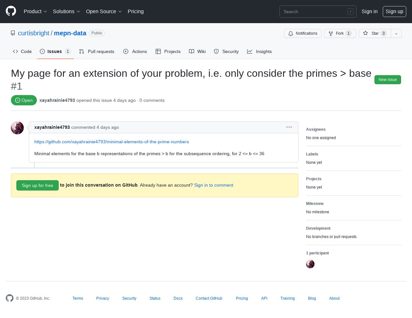The image size is (412, 318).
Task: Click the Notifications bell button
Action: point(303,33)
